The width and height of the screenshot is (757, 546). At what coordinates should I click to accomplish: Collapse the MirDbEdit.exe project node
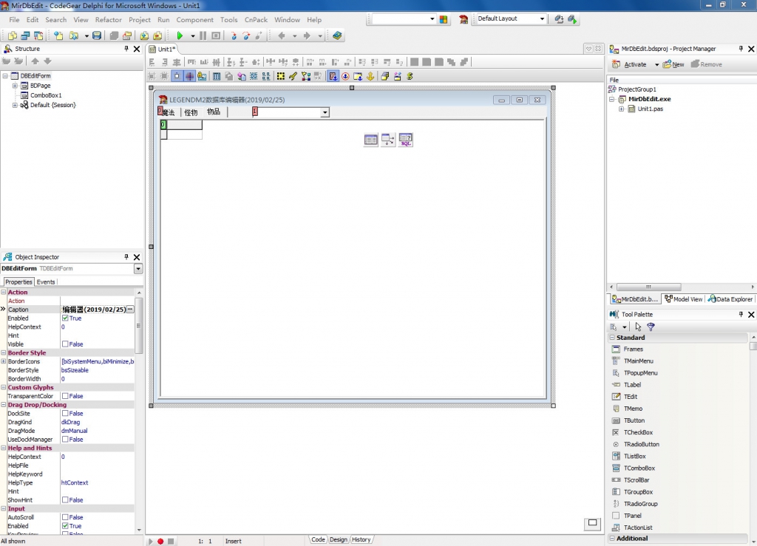(611, 99)
